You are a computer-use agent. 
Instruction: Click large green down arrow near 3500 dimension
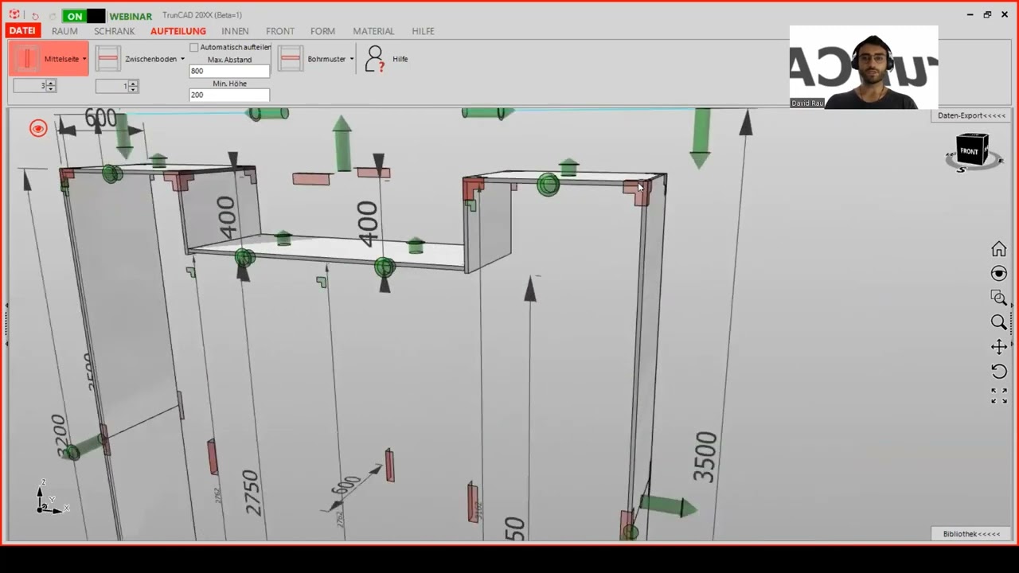click(x=701, y=138)
